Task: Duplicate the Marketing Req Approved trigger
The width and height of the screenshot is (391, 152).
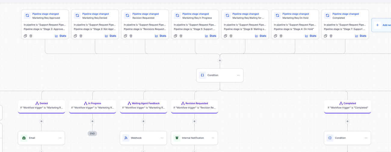Action: [25, 36]
